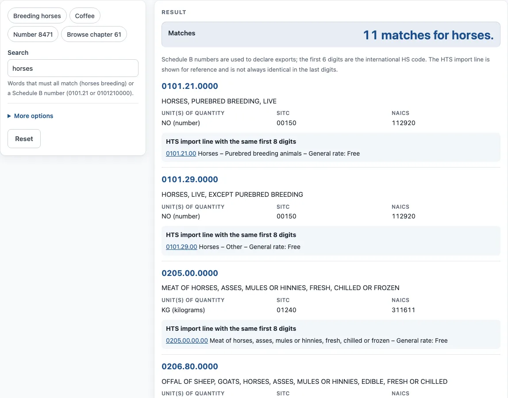This screenshot has height=398, width=508.
Task: Open HTS link 0101.21.00
Action: coord(181,153)
